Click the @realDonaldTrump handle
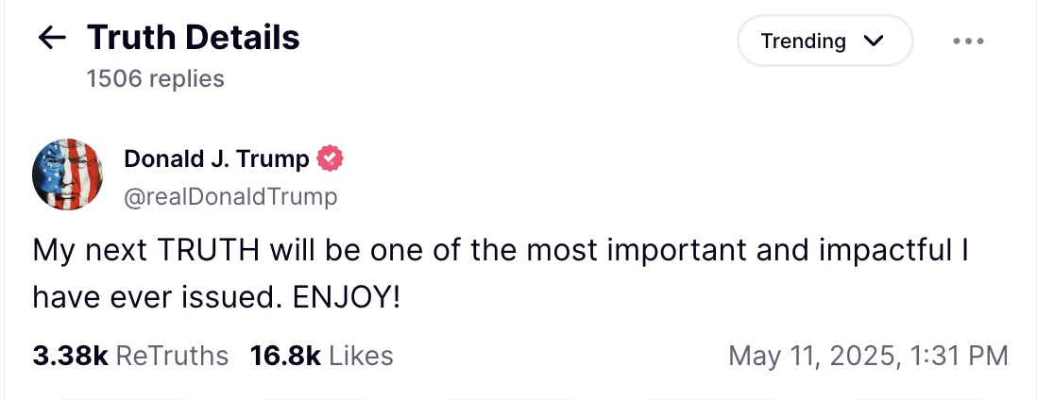 click(230, 197)
